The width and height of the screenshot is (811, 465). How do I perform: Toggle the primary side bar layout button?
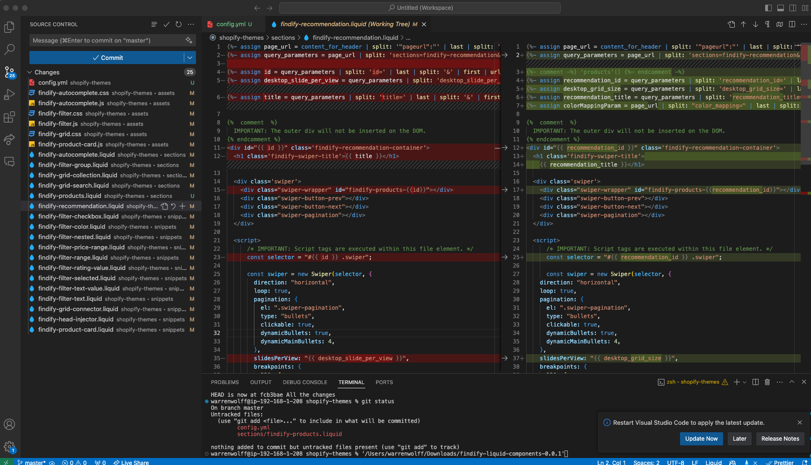[x=768, y=8]
